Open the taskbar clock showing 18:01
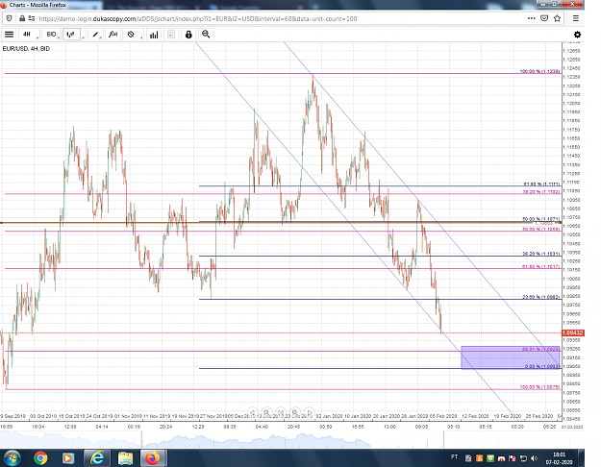The width and height of the screenshot is (601, 467). pyautogui.click(x=560, y=458)
